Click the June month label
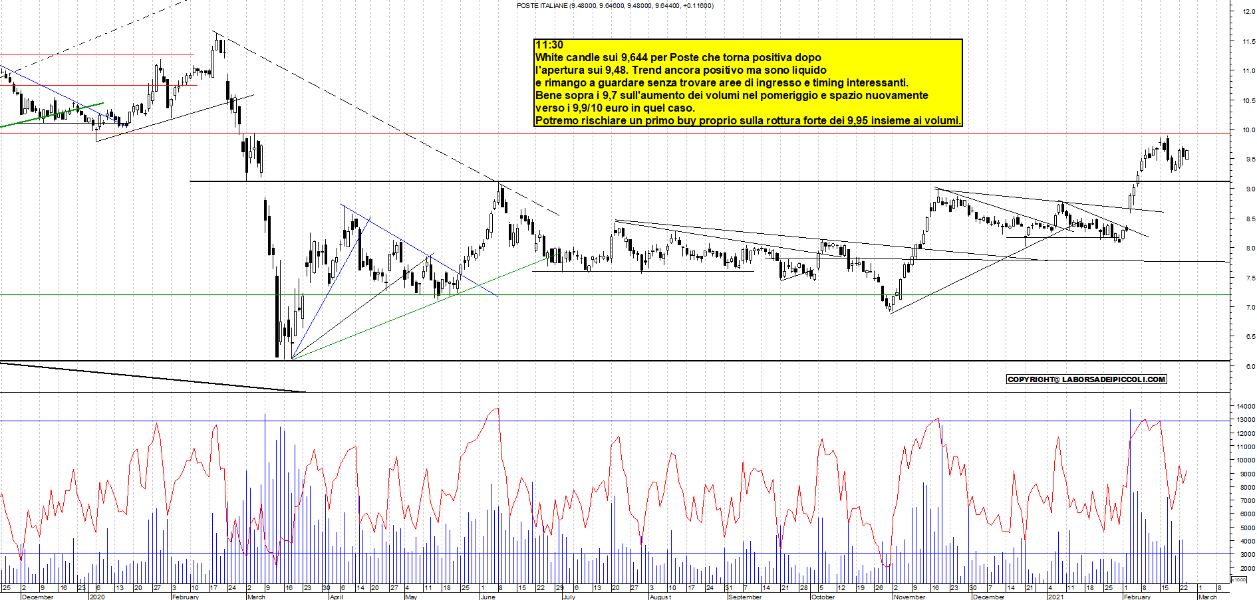This screenshot has height=600, width=1257. [488, 597]
